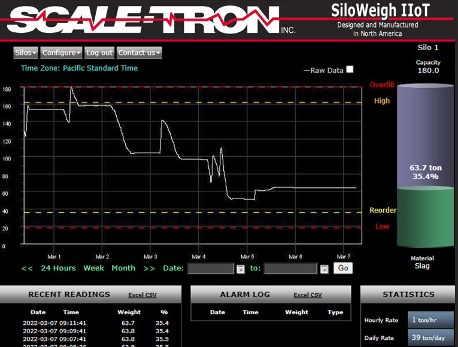Select the Month chart range

tap(123, 268)
